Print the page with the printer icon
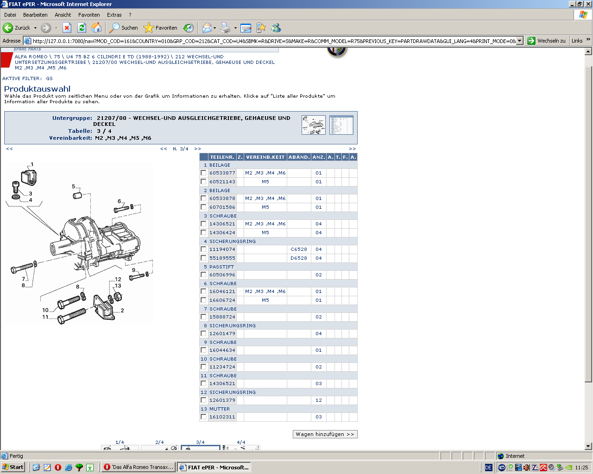 pos(225,28)
